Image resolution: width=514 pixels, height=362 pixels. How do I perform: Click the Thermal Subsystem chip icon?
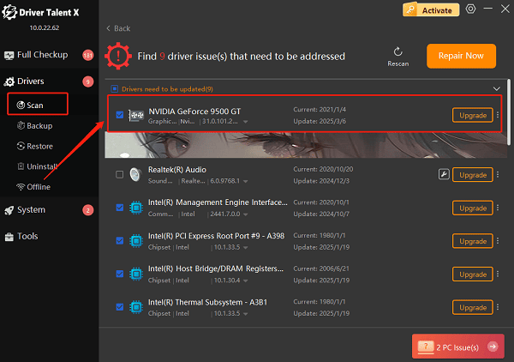point(136,307)
